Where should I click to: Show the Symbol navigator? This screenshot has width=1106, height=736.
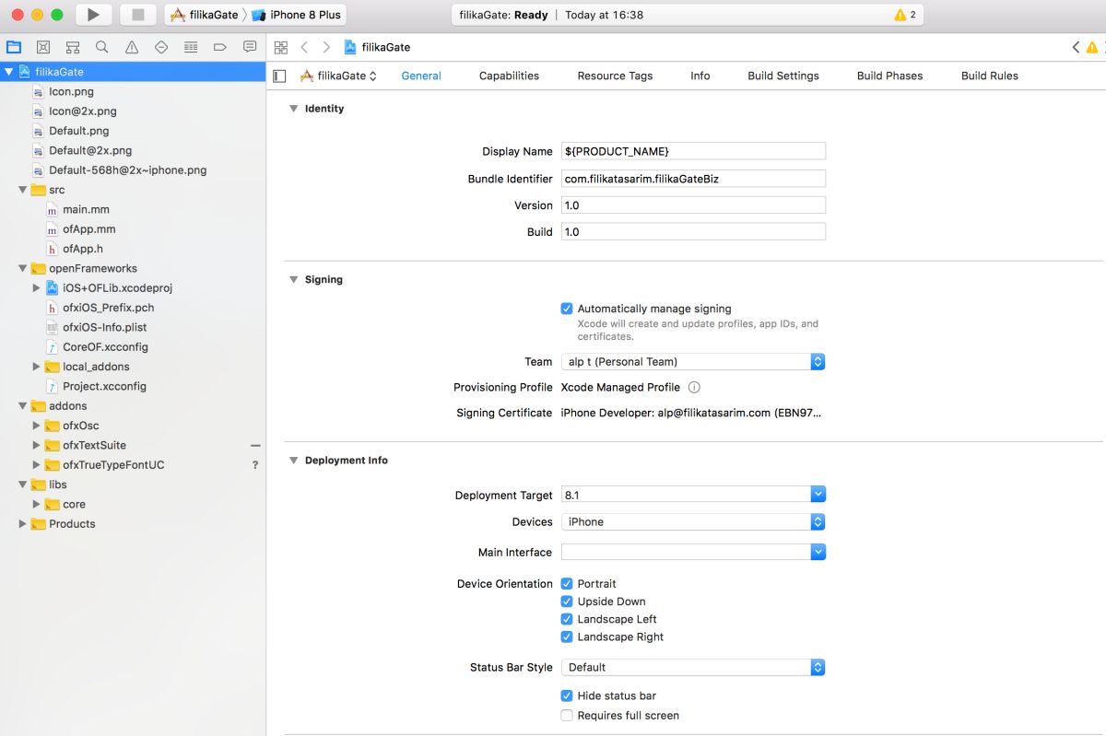click(73, 47)
